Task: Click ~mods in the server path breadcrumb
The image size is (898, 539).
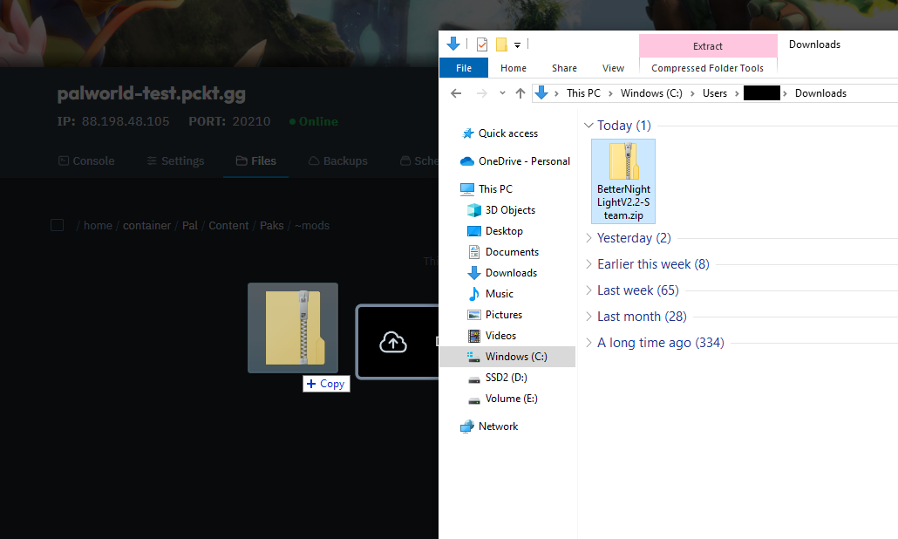Action: click(312, 226)
